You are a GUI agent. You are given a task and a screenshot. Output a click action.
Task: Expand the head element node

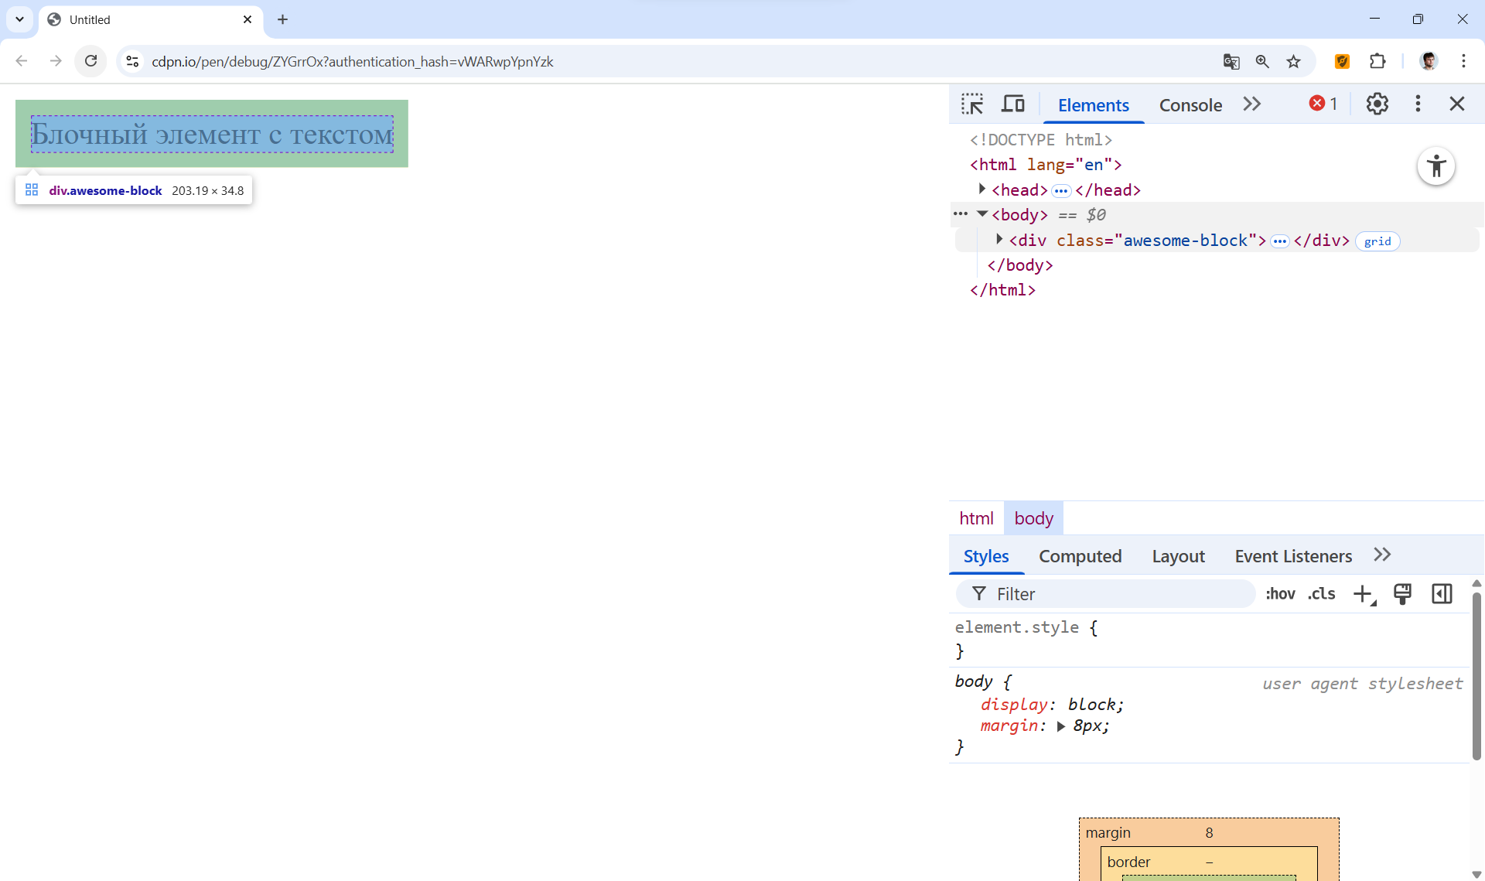click(x=981, y=190)
